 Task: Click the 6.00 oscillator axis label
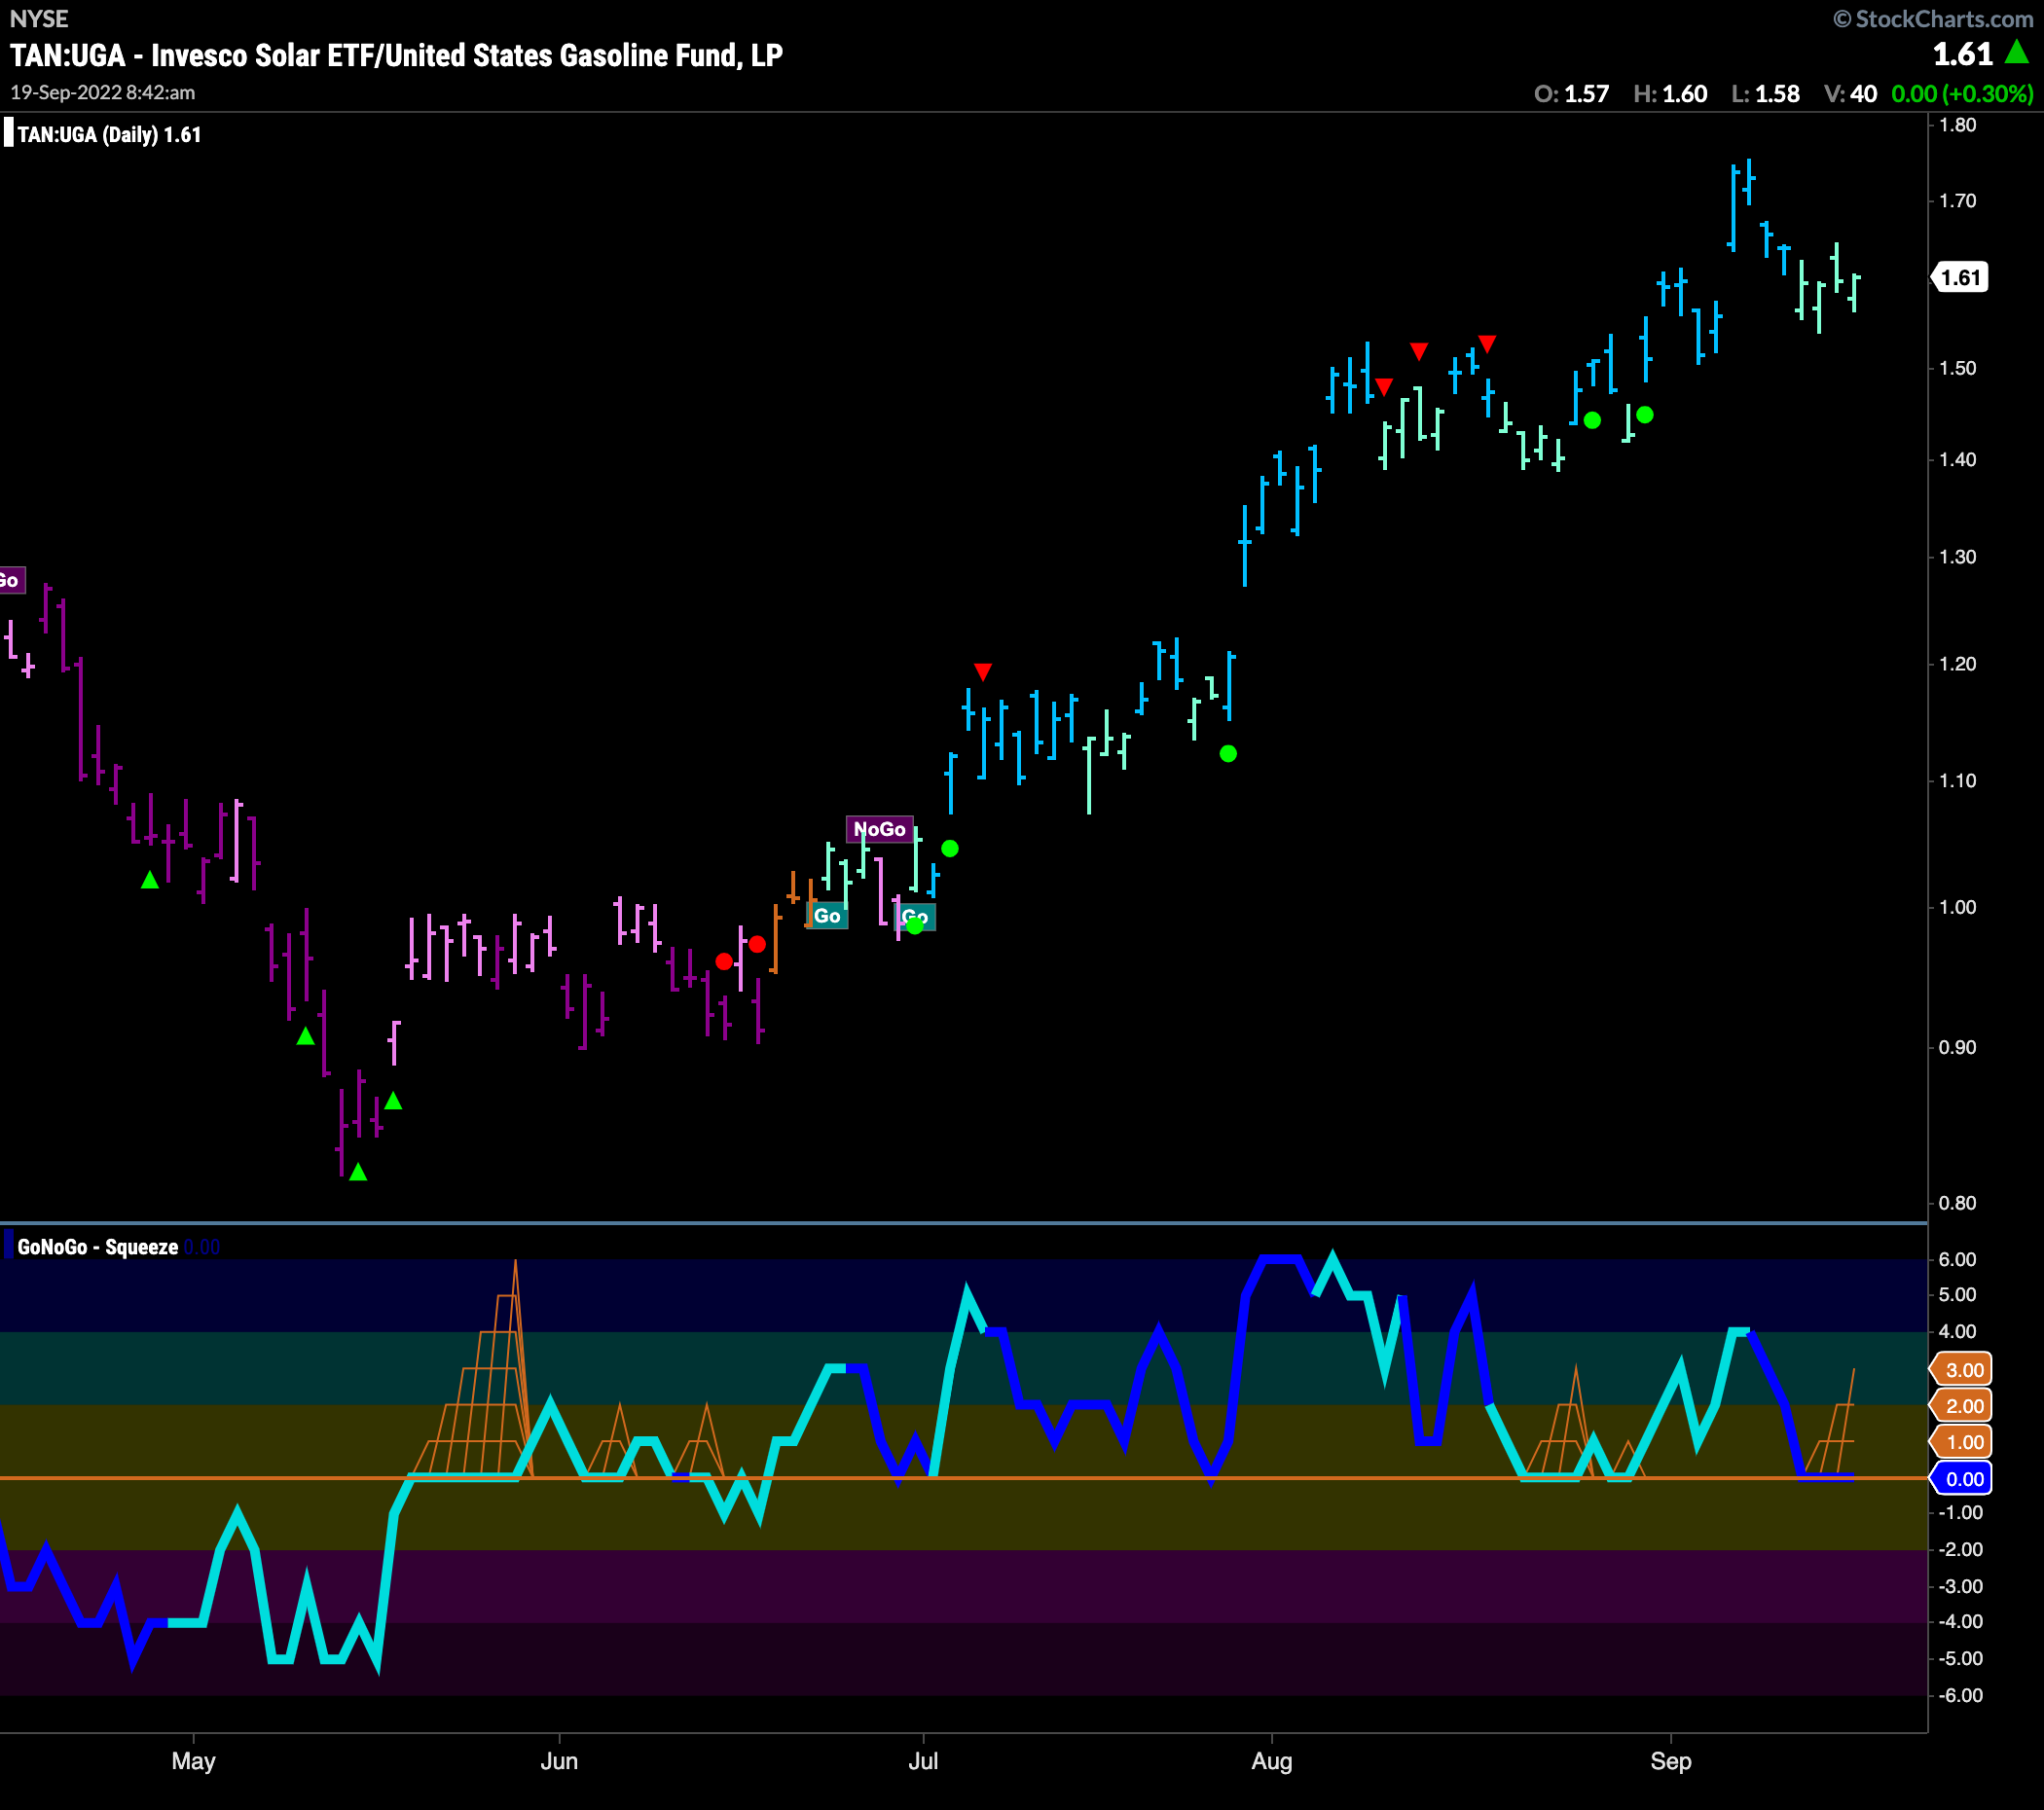pos(1958,1260)
